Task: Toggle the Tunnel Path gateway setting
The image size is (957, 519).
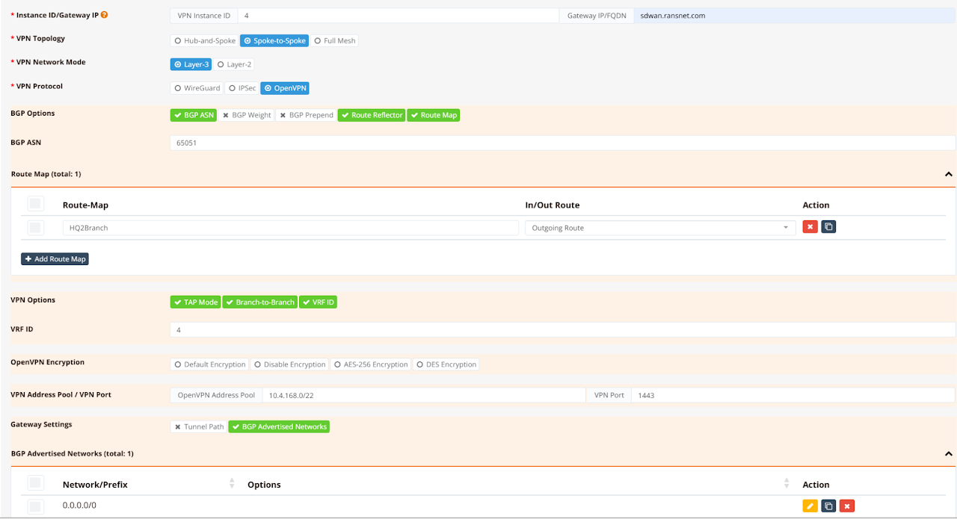Action: [x=199, y=427]
